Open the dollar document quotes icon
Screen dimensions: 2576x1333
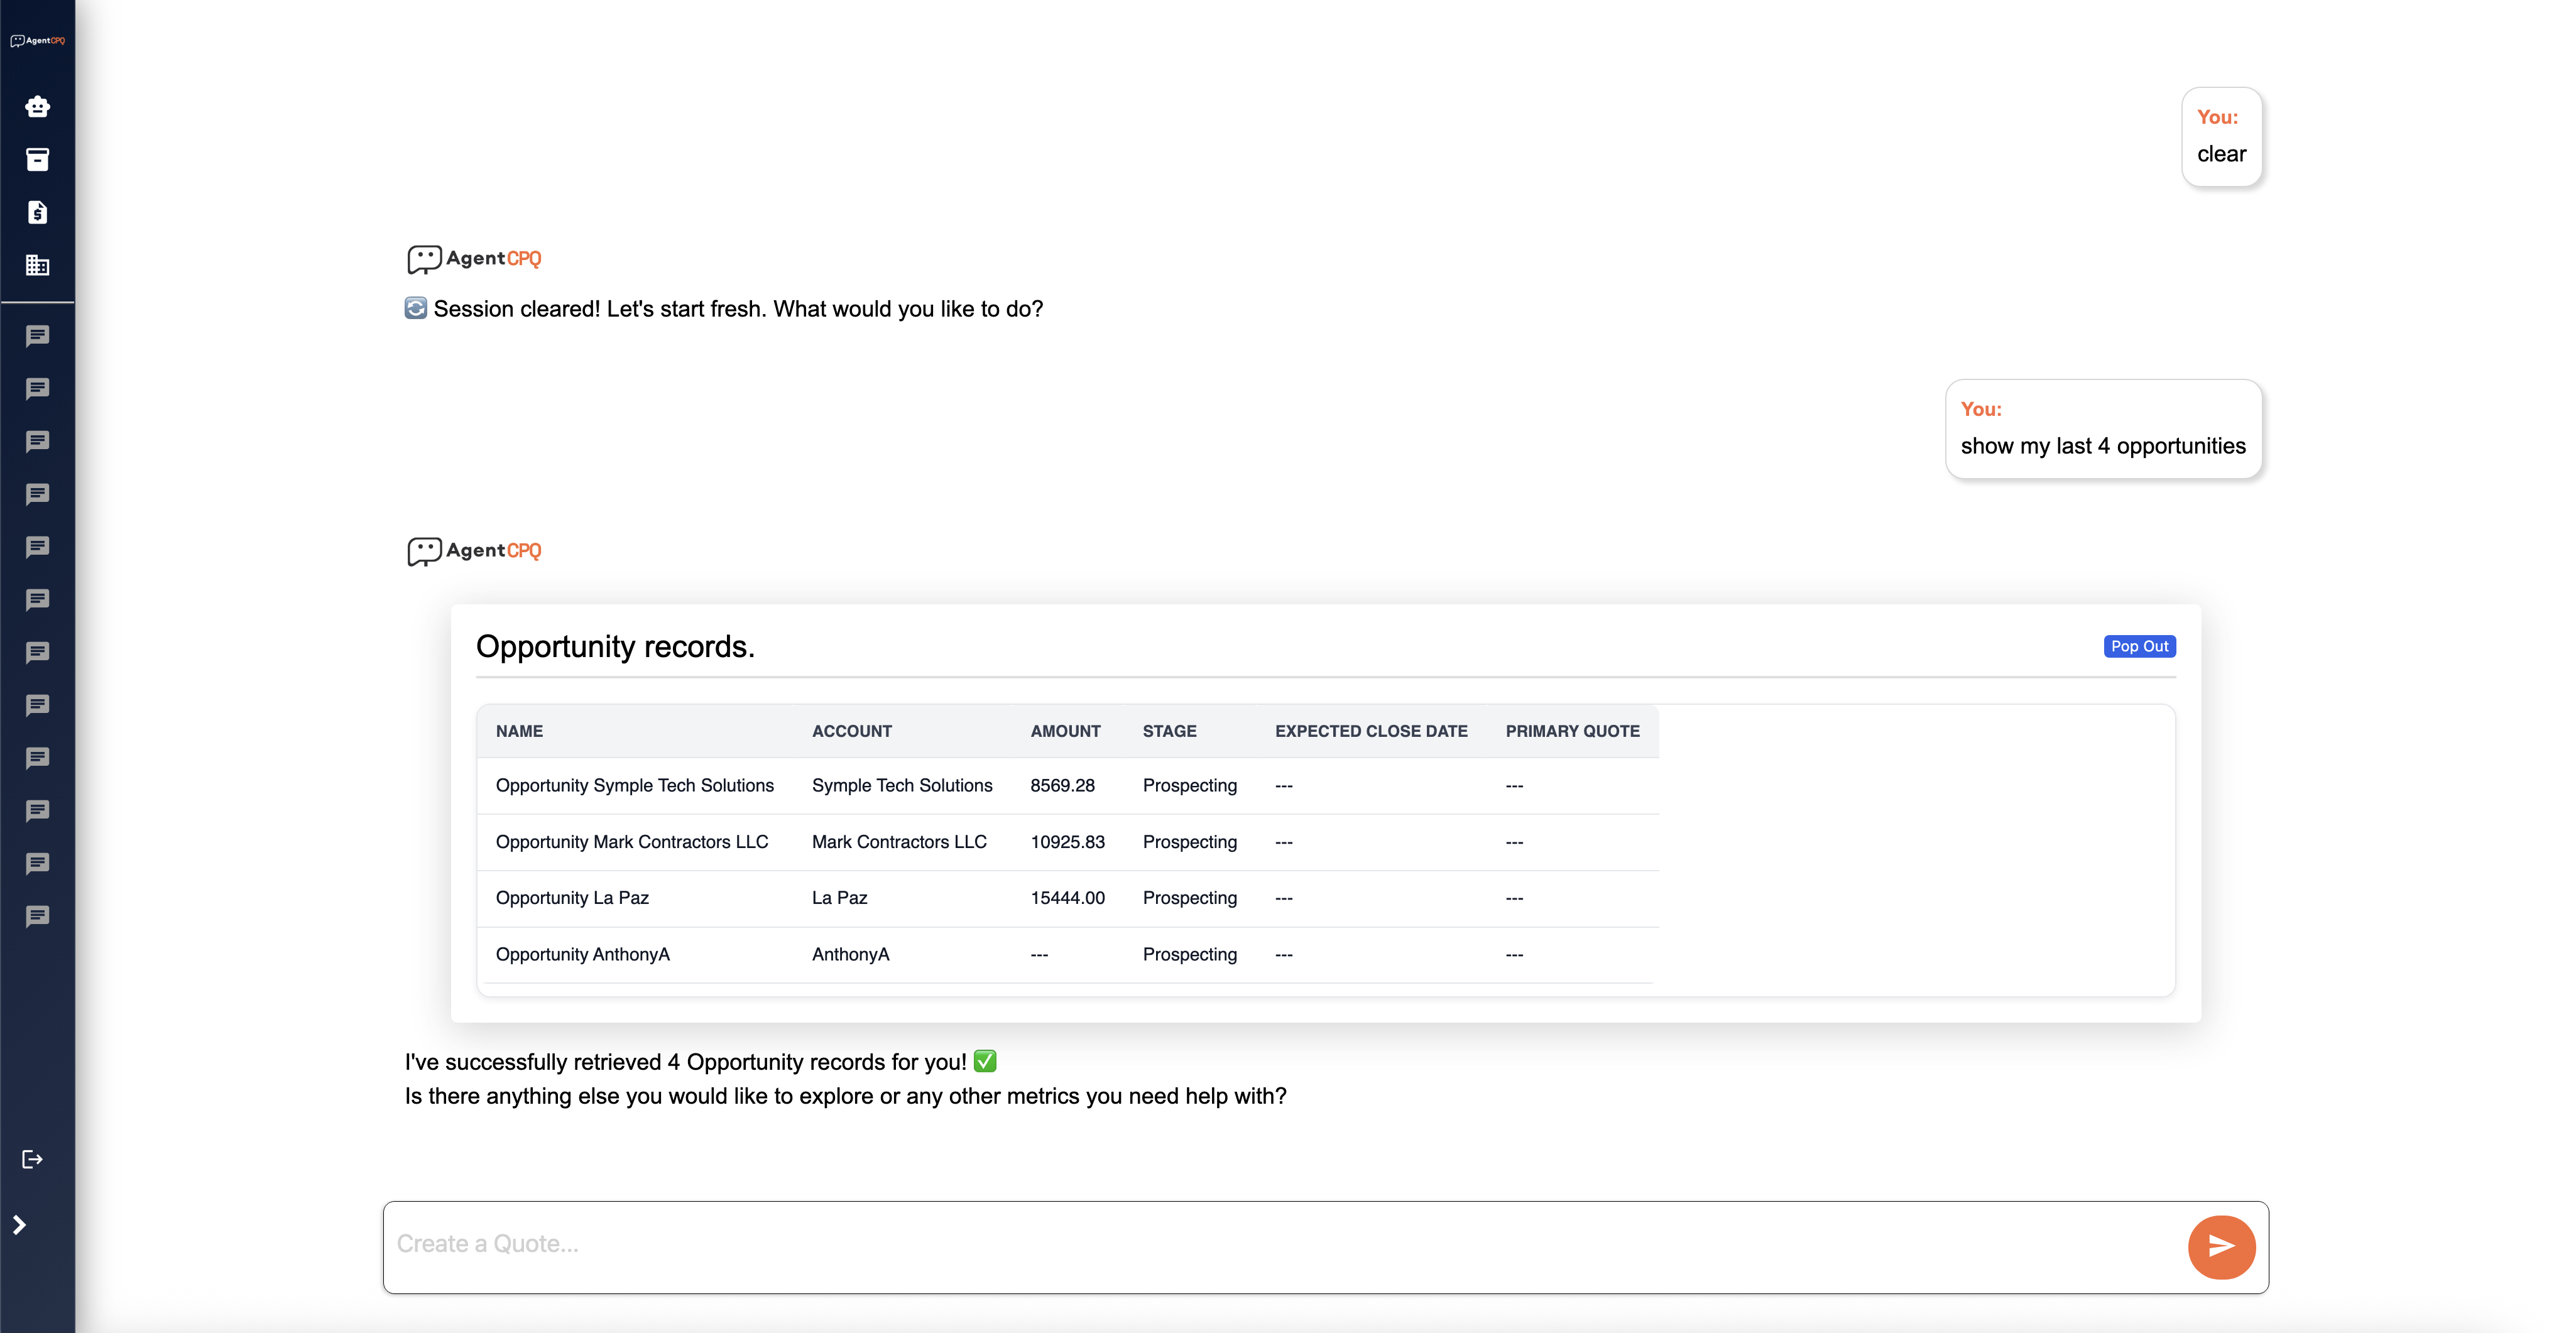[37, 212]
